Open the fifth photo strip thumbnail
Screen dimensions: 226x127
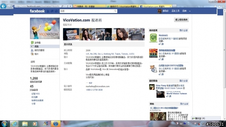point(137,34)
